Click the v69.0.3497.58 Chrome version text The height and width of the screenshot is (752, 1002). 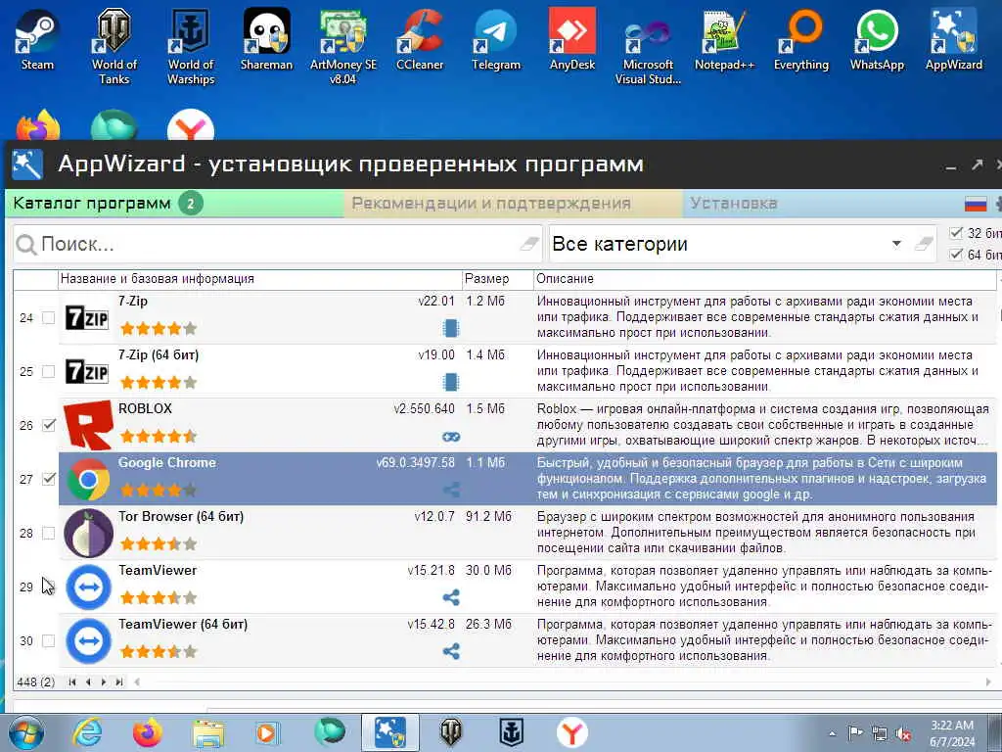415,462
